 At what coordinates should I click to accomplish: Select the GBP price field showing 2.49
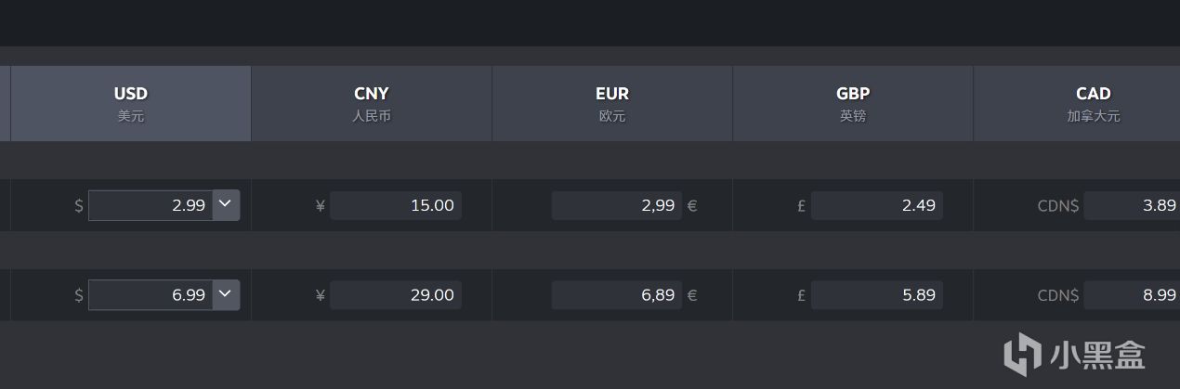(877, 205)
